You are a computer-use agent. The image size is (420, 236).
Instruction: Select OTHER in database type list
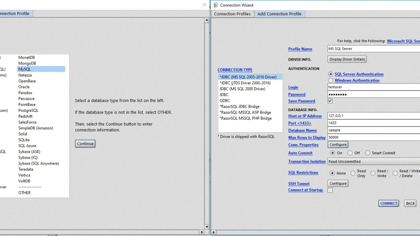(41, 193)
